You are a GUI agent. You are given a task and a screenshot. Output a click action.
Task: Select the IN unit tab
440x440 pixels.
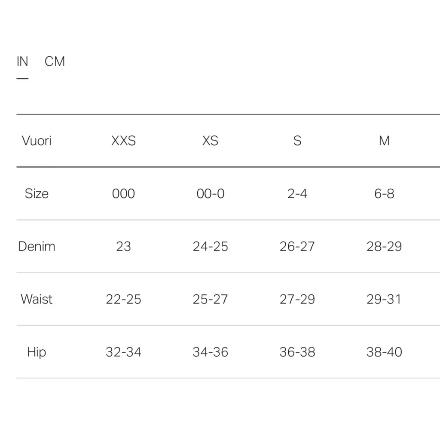pos(22,62)
